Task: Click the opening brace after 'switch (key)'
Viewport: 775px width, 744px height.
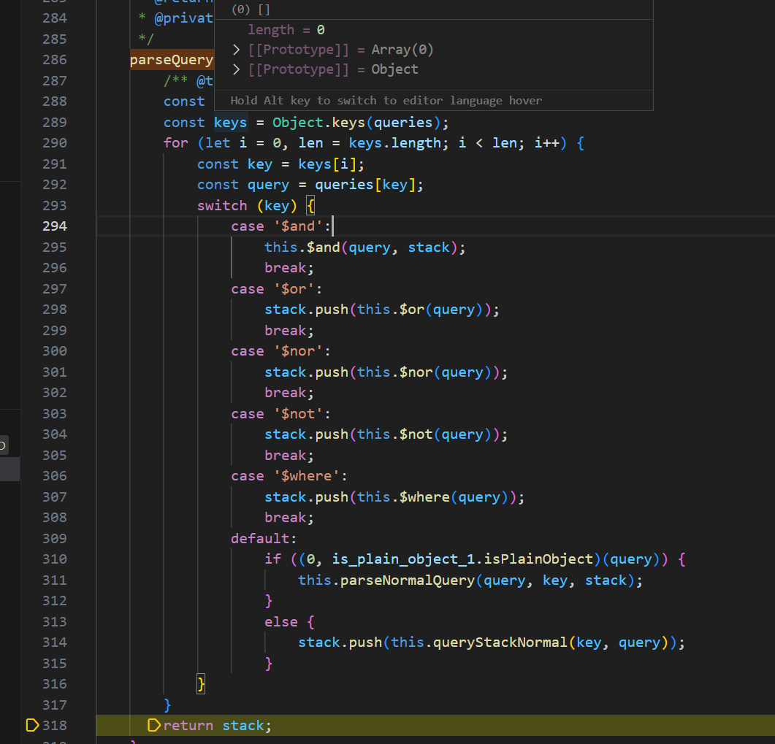Action: (x=310, y=206)
